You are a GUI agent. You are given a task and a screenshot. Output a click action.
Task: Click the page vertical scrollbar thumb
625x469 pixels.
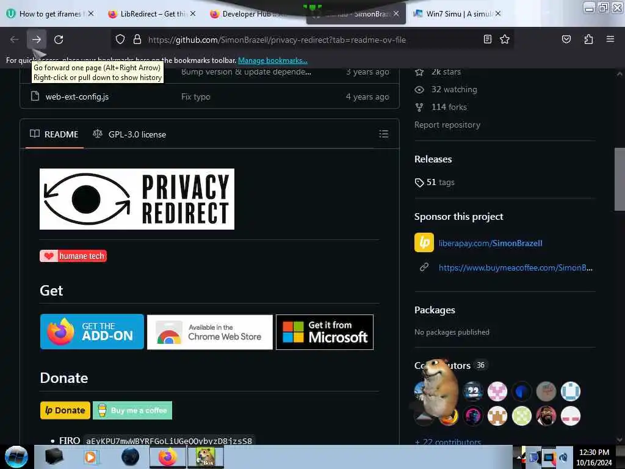[x=619, y=180]
